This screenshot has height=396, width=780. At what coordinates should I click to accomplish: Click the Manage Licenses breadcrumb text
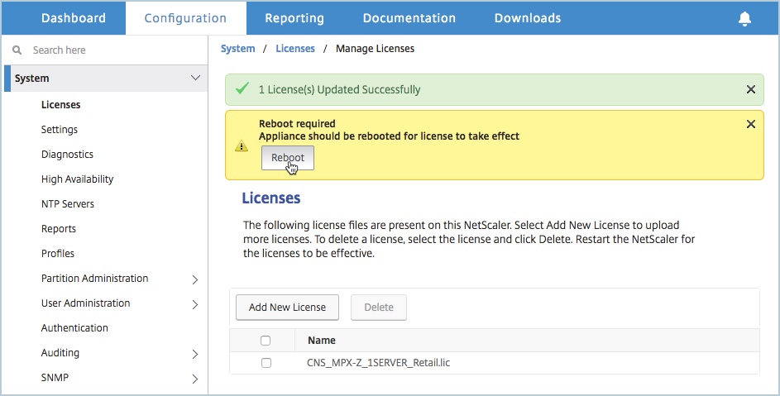(x=375, y=48)
